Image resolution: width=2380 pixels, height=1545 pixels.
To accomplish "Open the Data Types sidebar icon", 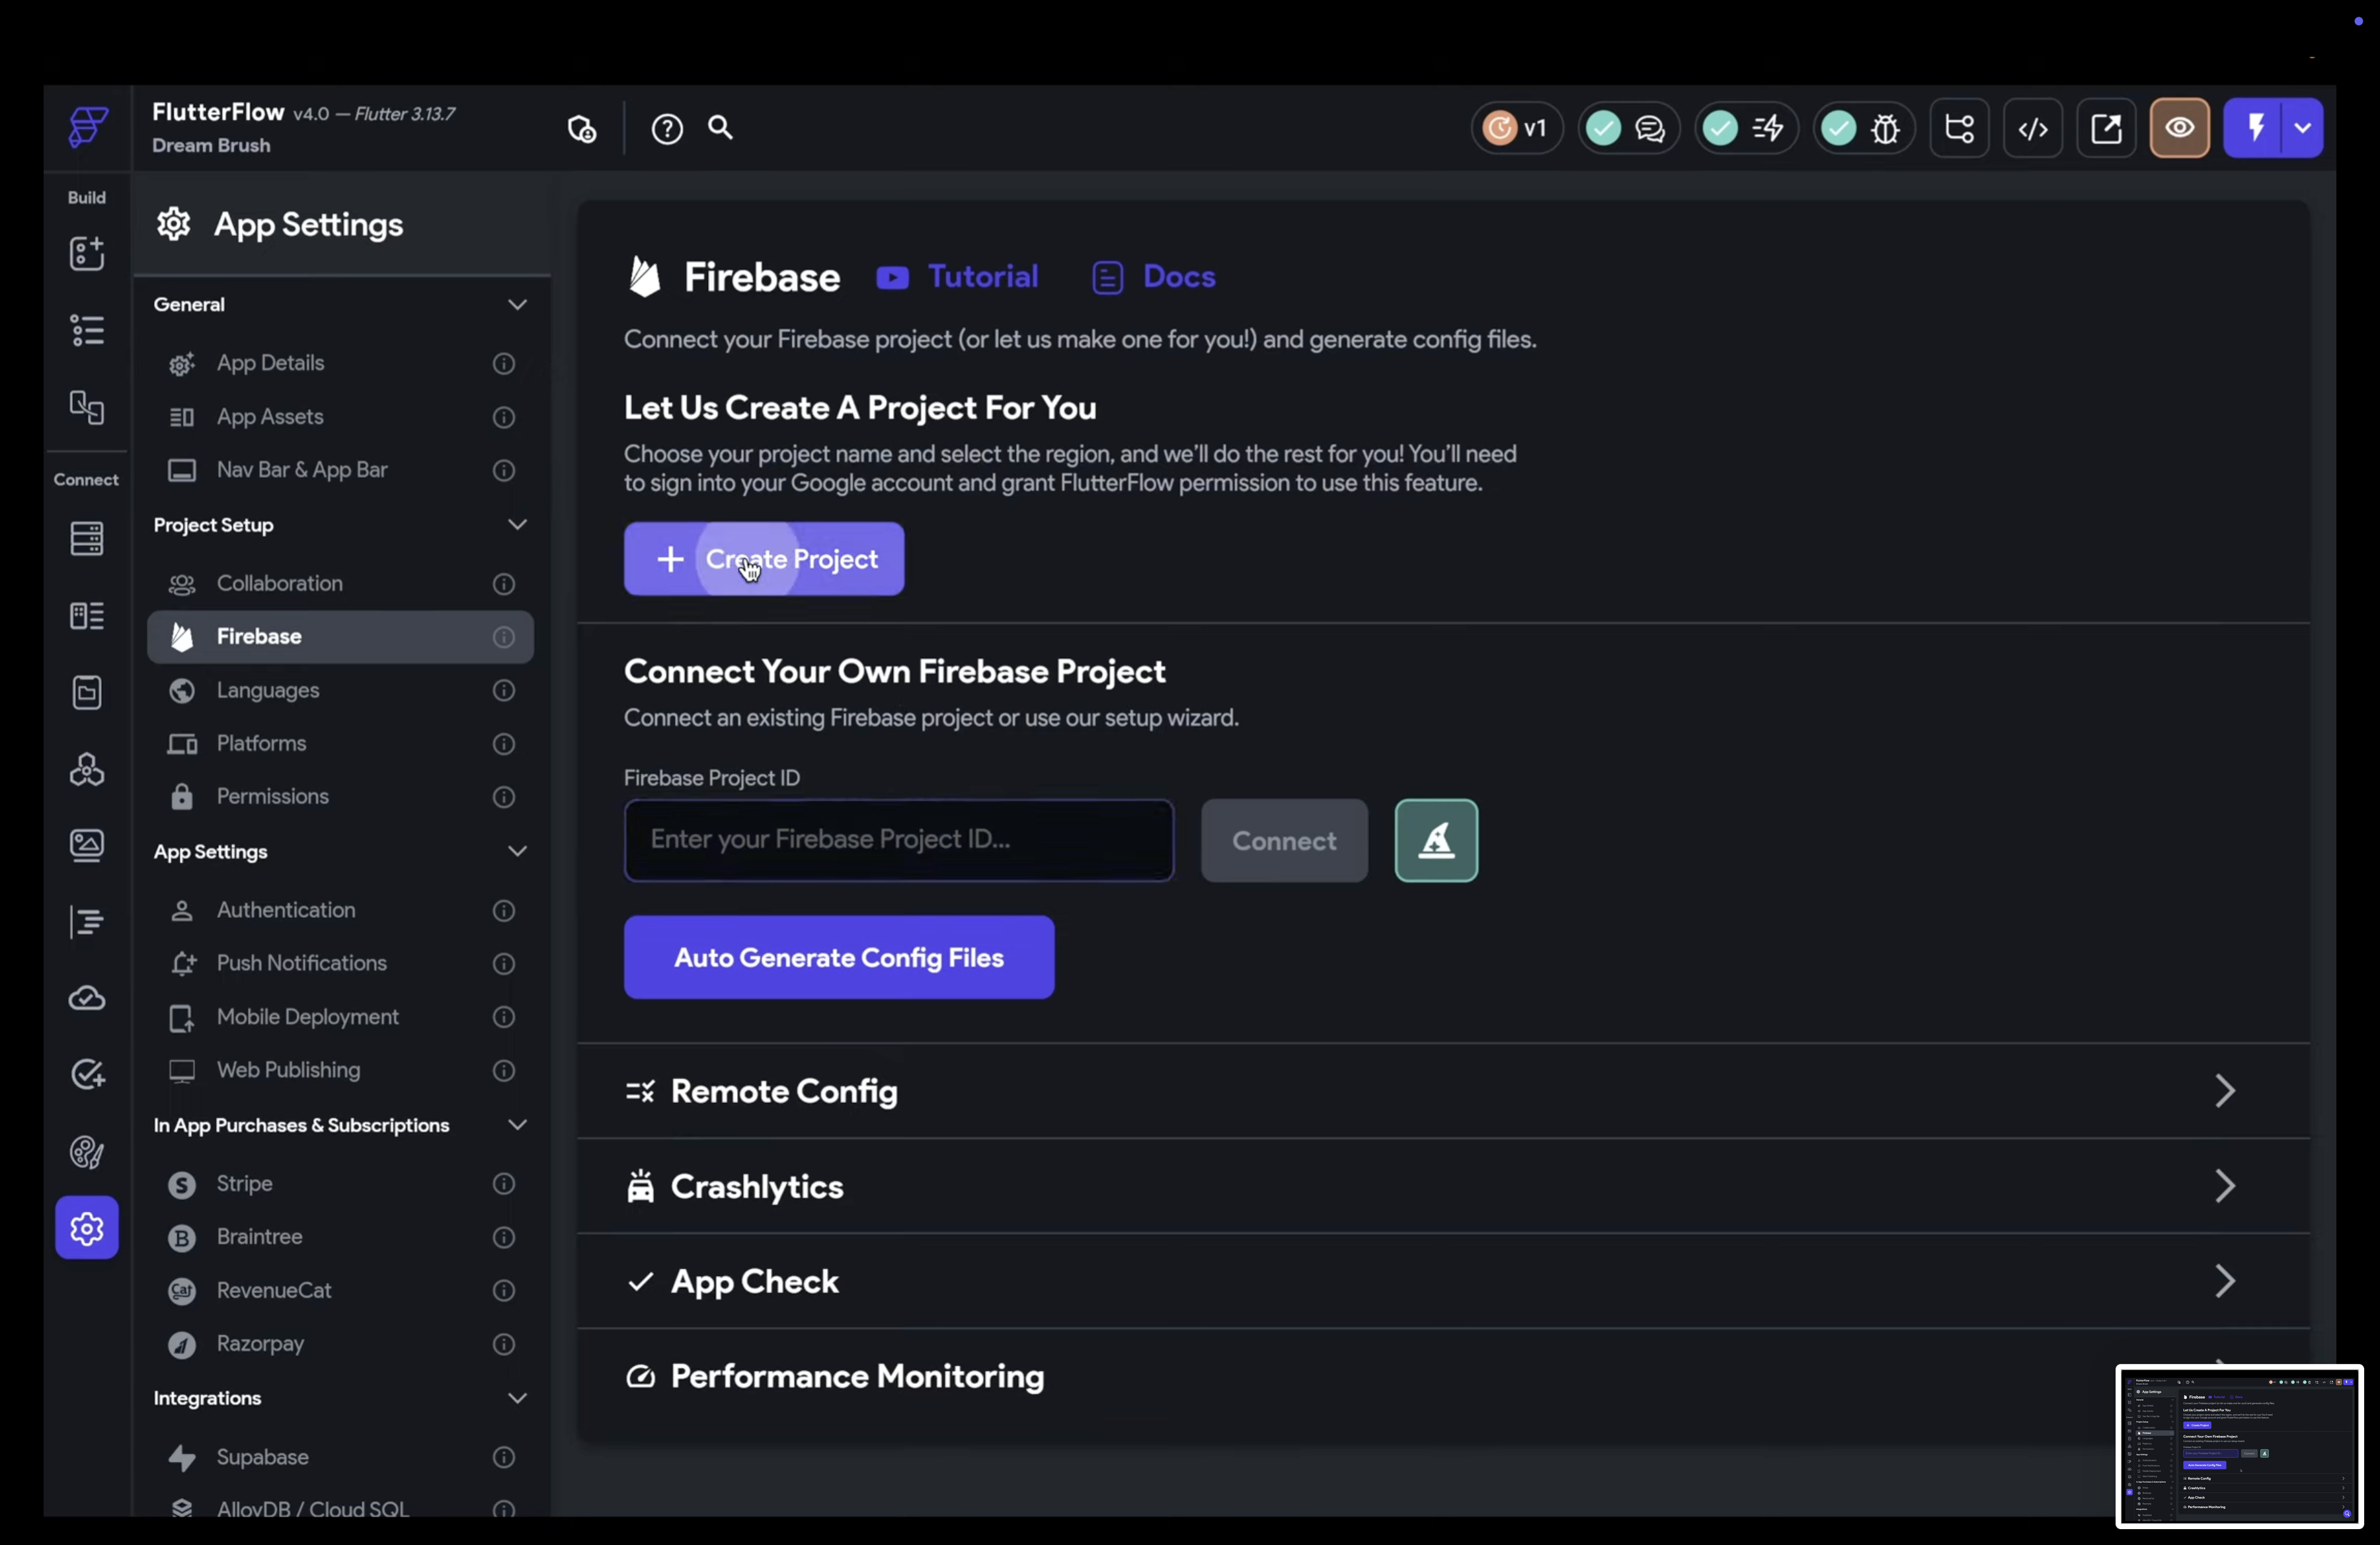I will (x=87, y=616).
